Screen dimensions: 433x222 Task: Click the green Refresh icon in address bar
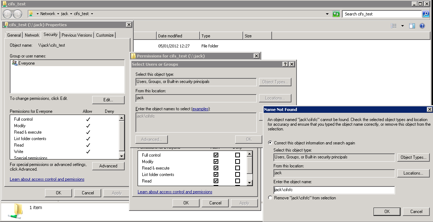[x=336, y=14]
